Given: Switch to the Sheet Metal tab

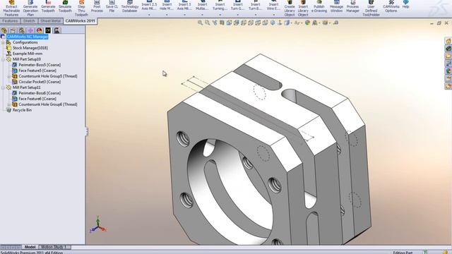Looking at the screenshot, I should click(x=50, y=21).
